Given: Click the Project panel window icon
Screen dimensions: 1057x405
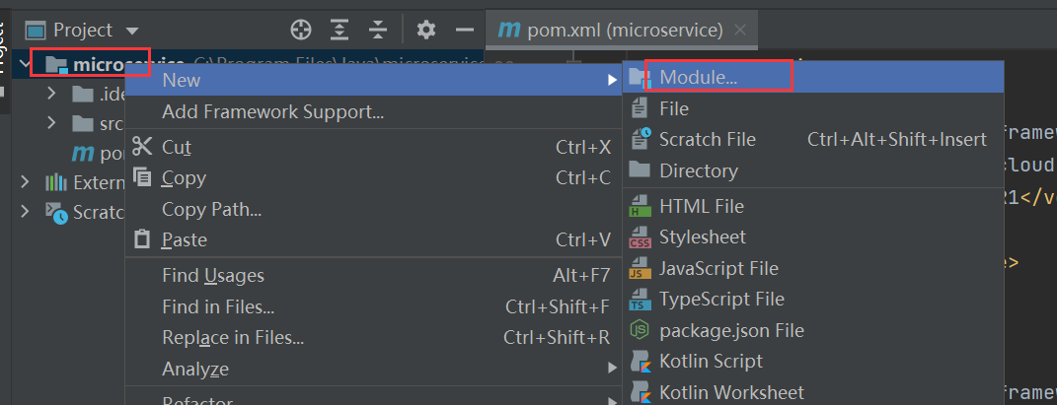Looking at the screenshot, I should point(36,31).
